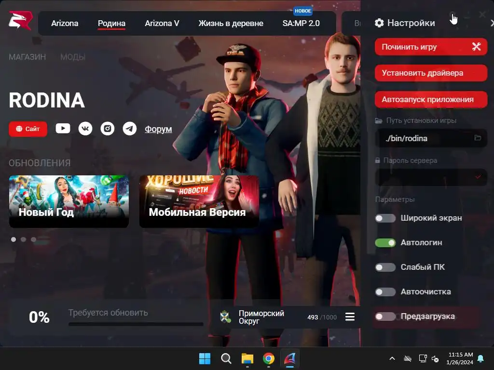Image resolution: width=494 pixels, height=370 pixels.
Task: Enable the Слабый ПК switch
Action: pos(385,267)
